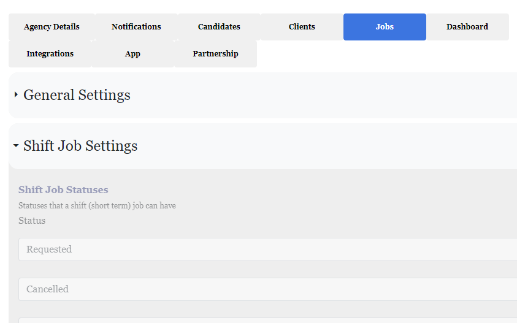
Task: Open the Partnership tab
Action: pos(215,54)
